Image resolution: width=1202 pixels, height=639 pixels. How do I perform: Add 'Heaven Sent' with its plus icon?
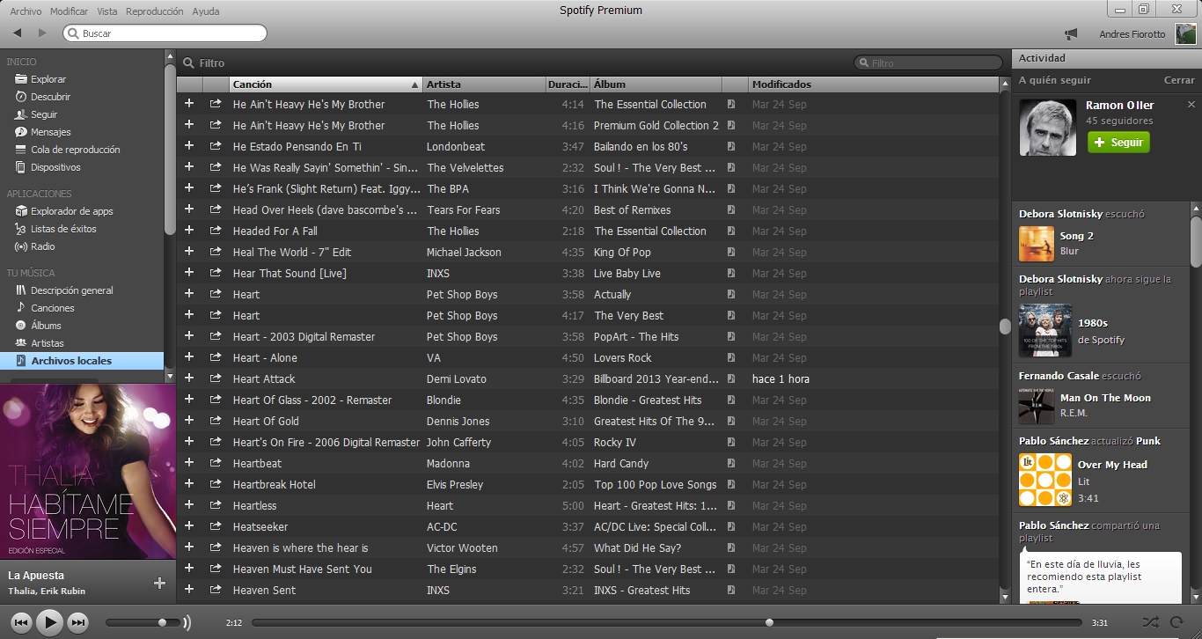[x=188, y=590]
